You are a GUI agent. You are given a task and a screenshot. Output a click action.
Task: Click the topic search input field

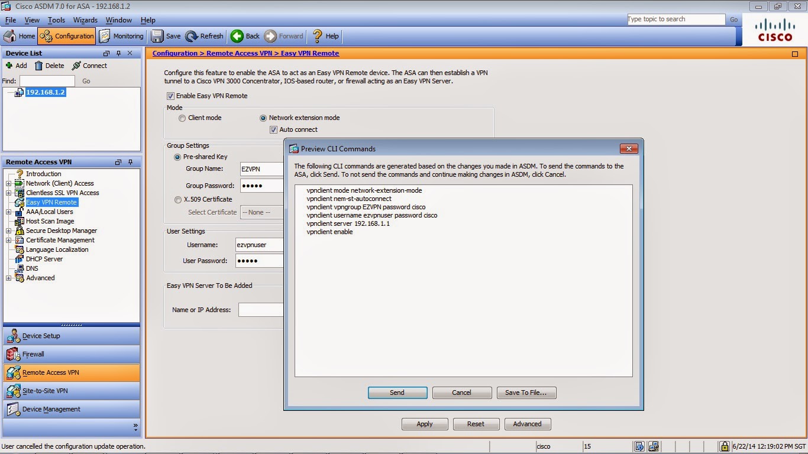[676, 20]
